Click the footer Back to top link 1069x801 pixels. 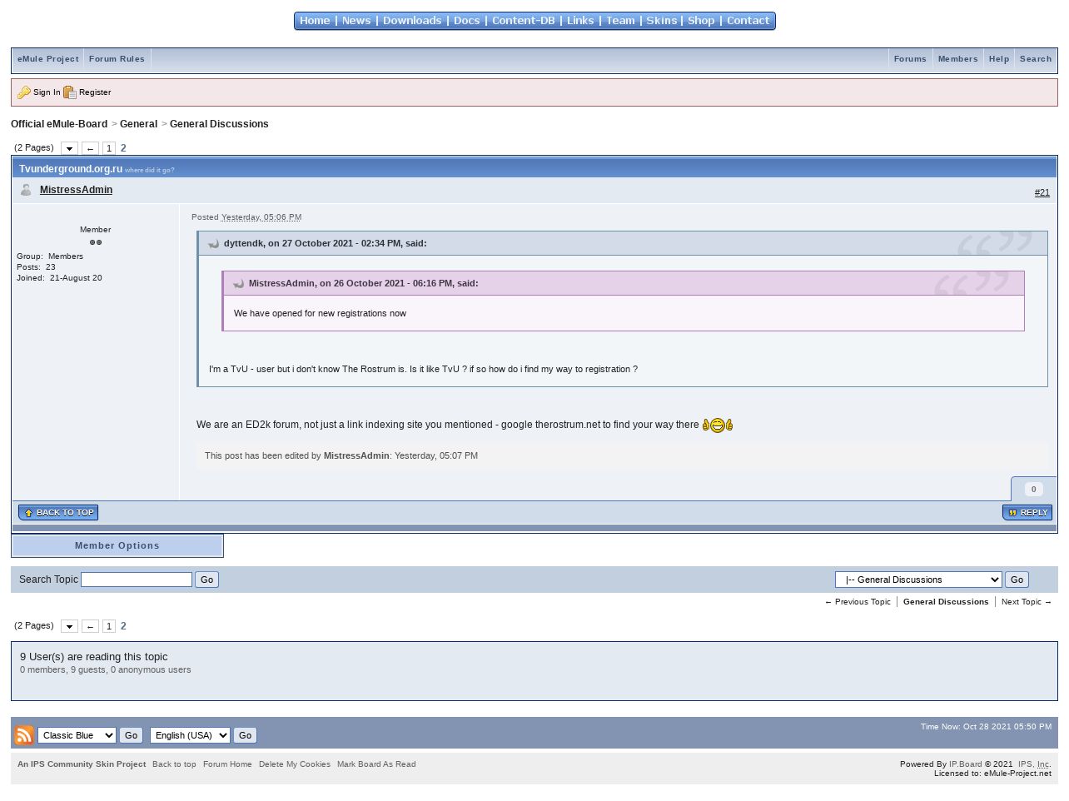point(174,764)
